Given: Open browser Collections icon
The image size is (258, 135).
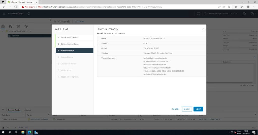Looking at the screenshot, I should [x=242, y=7].
